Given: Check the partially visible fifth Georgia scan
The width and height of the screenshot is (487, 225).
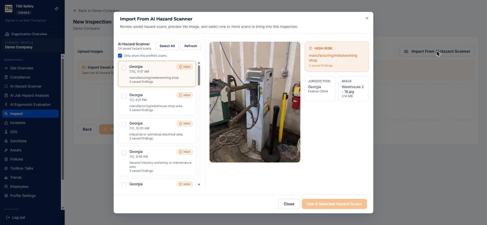Looking at the screenshot, I should (124, 185).
